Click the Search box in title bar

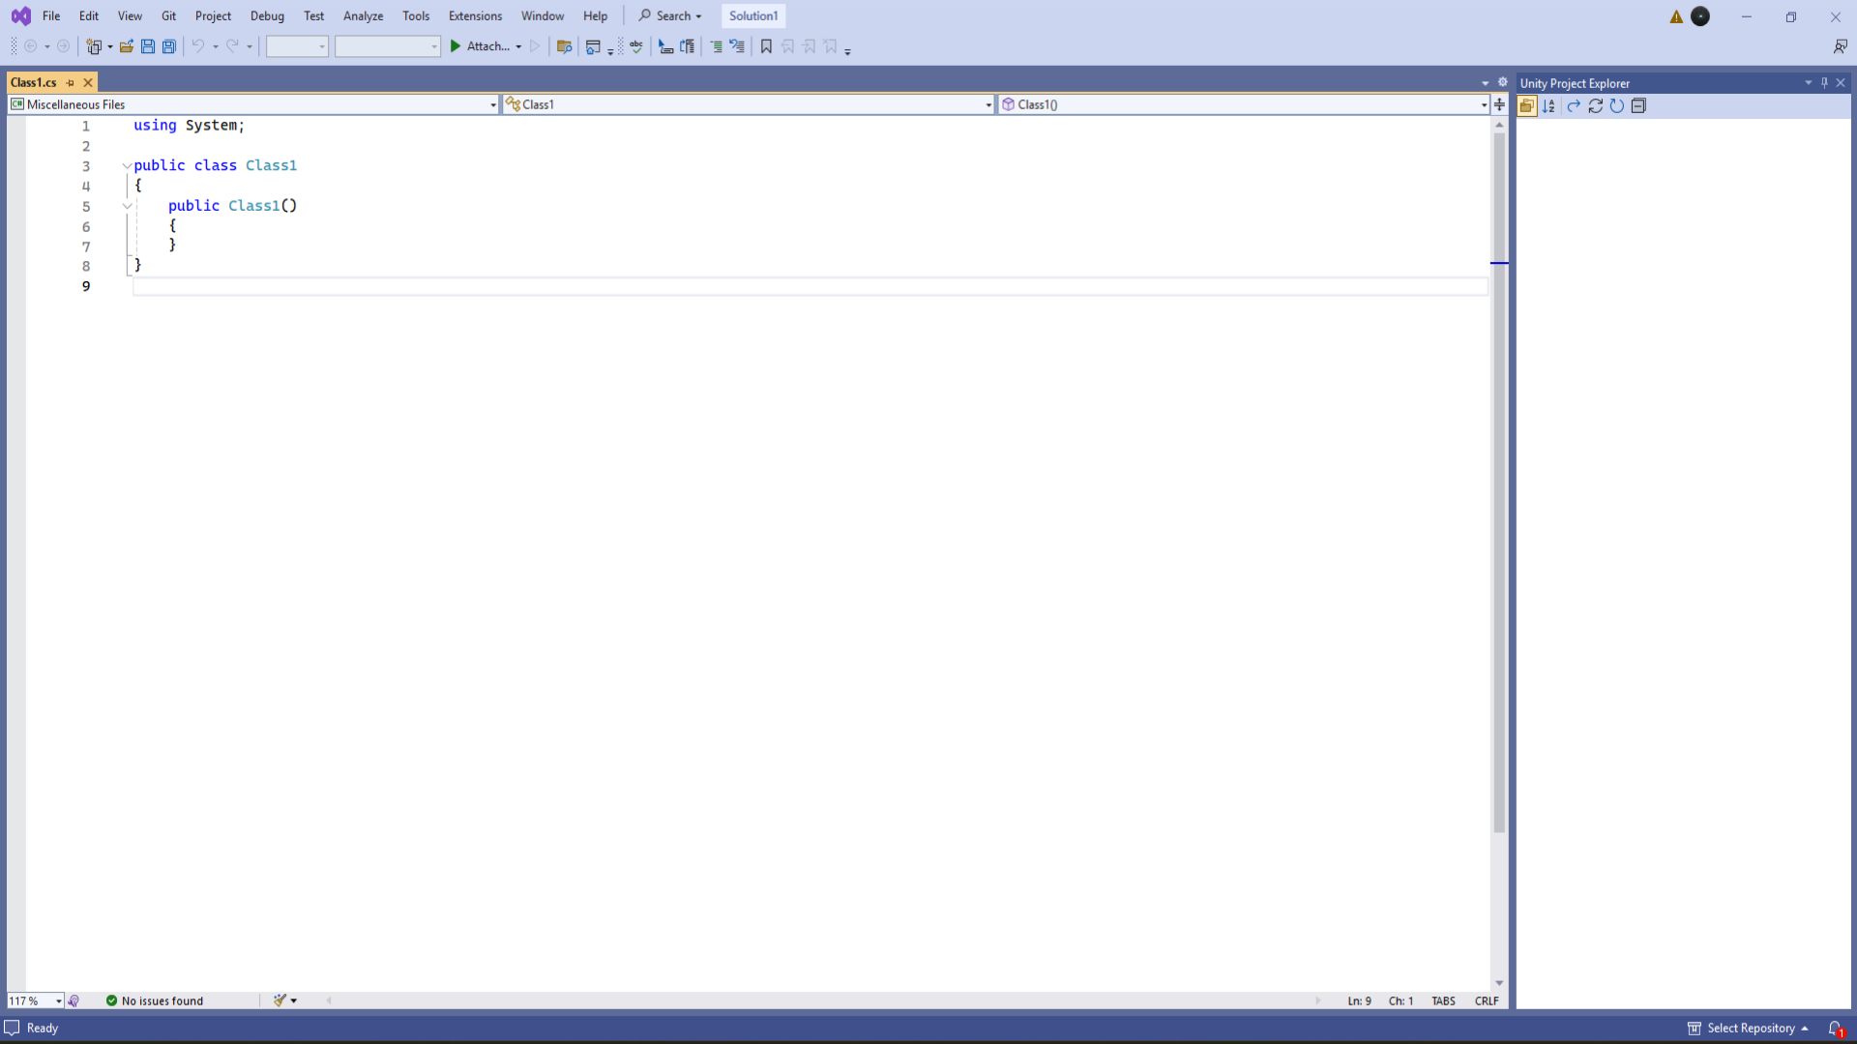(x=670, y=16)
